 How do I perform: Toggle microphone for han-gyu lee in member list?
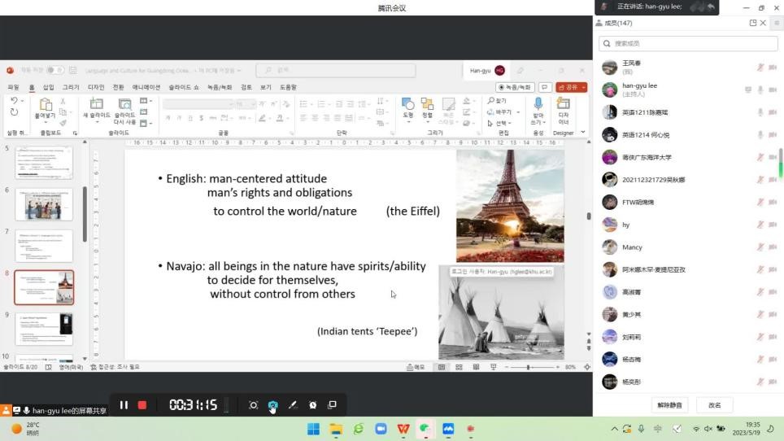pos(760,90)
